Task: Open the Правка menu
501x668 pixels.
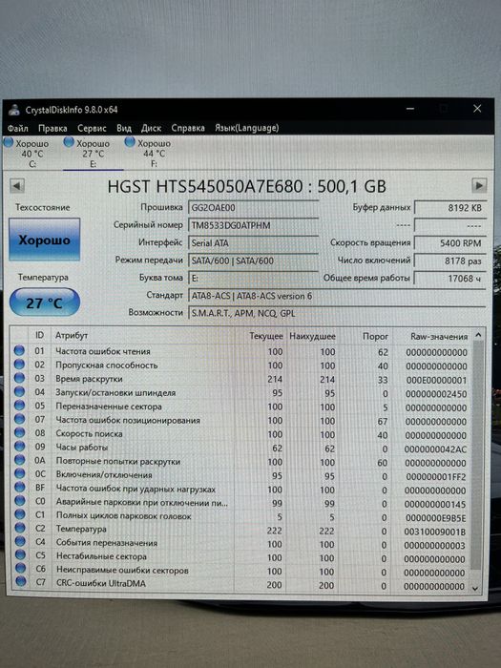Action: click(52, 128)
